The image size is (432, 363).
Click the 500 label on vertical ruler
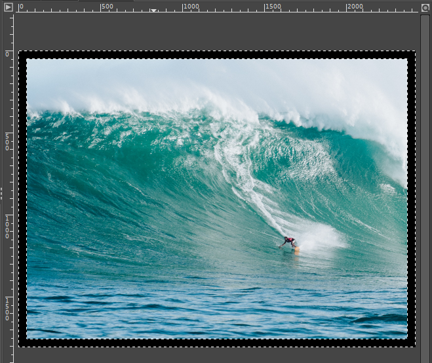(x=7, y=141)
